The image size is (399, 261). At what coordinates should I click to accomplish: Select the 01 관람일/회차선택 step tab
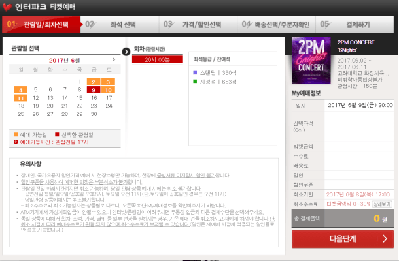pyautogui.click(x=41, y=25)
